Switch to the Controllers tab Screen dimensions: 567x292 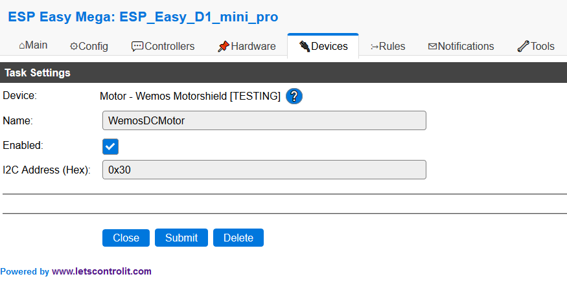point(163,46)
